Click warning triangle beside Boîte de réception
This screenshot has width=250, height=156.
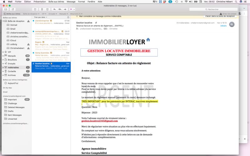click(x=28, y=21)
